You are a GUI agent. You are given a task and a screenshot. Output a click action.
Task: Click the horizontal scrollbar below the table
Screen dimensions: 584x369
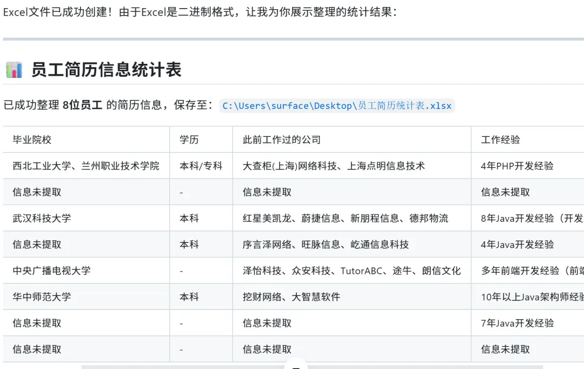tap(312, 367)
